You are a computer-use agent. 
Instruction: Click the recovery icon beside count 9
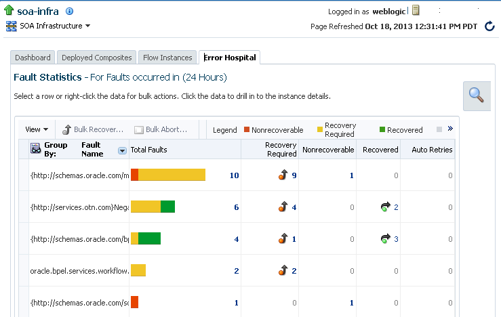tap(283, 175)
